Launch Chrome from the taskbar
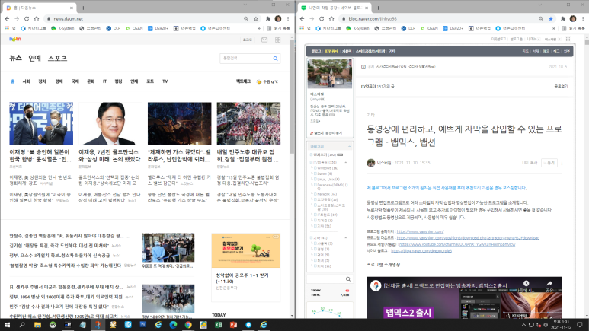Viewport: 589px width, 331px height. pyautogui.click(x=188, y=325)
